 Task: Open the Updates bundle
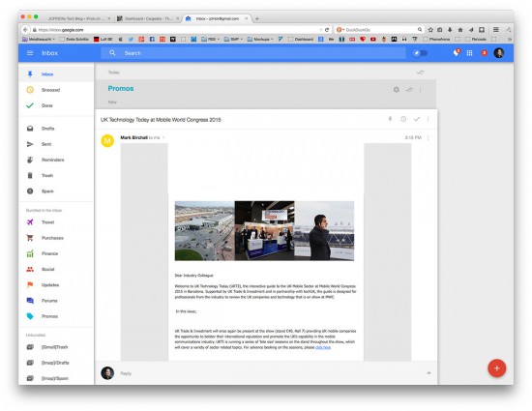coord(56,285)
